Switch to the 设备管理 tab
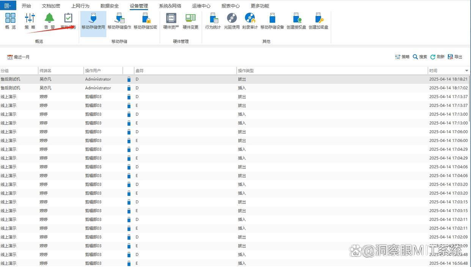This screenshot has width=471, height=267. click(x=139, y=6)
